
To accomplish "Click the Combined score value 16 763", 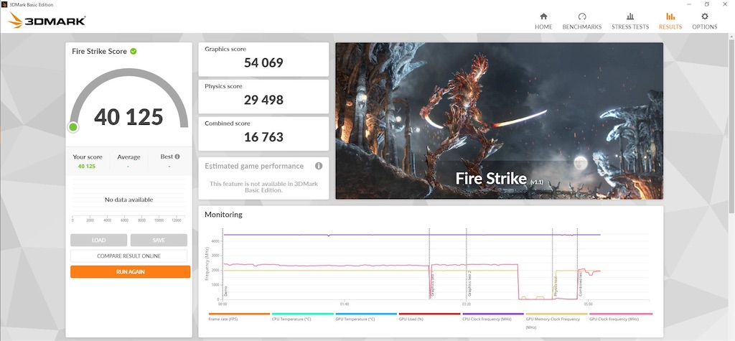I will click(263, 137).
